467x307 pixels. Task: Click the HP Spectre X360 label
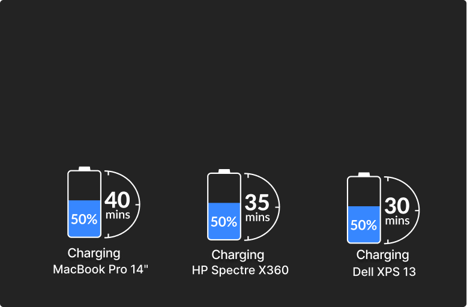click(x=240, y=270)
